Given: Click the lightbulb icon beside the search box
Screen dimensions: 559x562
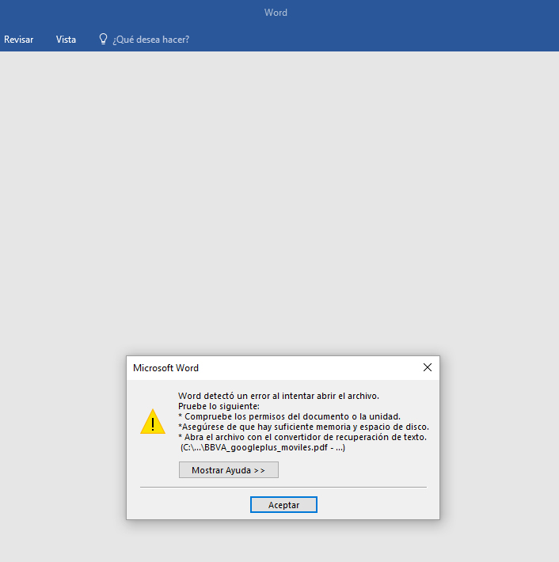Looking at the screenshot, I should click(x=103, y=39).
